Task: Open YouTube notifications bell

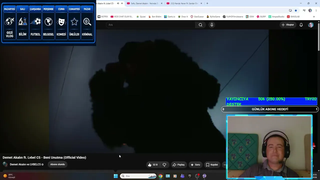Action: pos(301,25)
